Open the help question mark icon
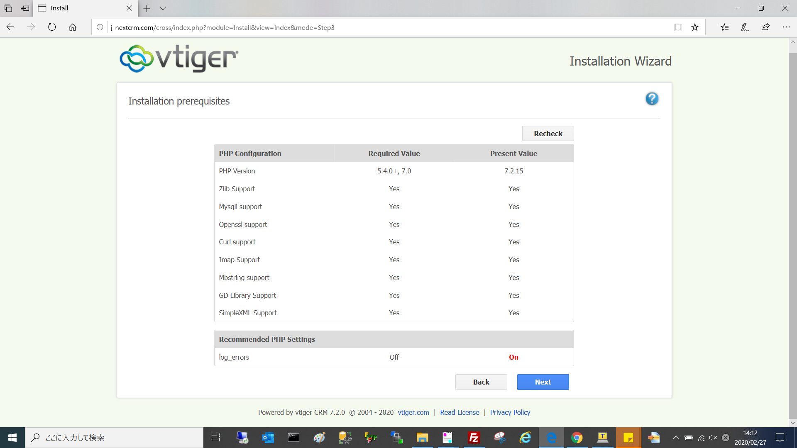The width and height of the screenshot is (797, 448). pos(652,99)
